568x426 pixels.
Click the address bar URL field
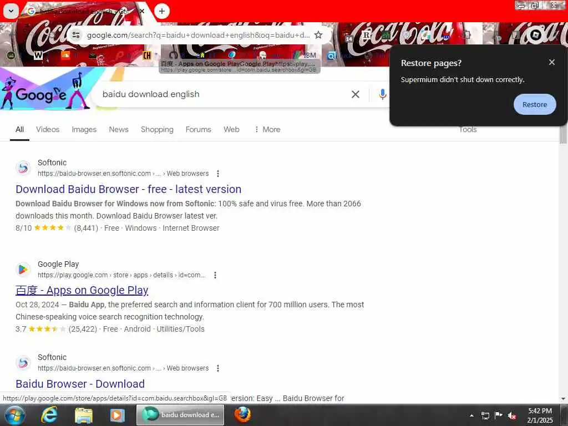(x=198, y=35)
